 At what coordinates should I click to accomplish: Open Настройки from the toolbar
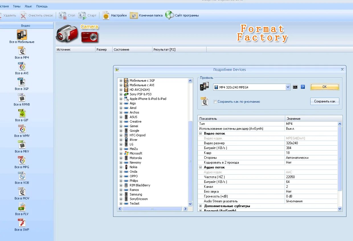click(x=115, y=15)
